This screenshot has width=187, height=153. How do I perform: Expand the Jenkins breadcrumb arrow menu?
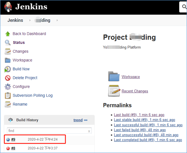click(30, 20)
